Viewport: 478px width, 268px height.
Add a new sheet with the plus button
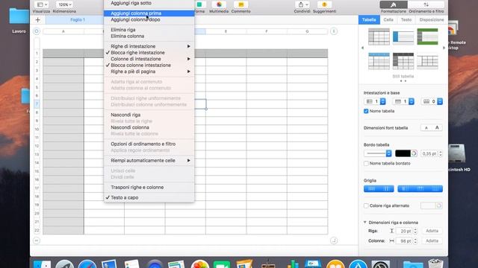tap(38, 20)
